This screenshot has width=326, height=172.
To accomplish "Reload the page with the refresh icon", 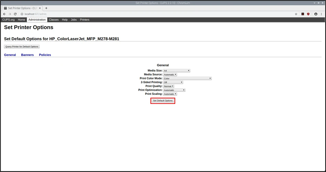I will click(15, 14).
